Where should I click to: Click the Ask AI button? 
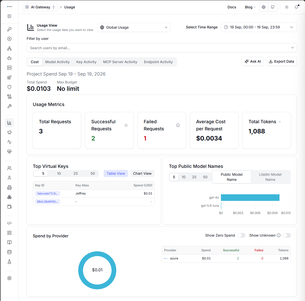point(253,61)
